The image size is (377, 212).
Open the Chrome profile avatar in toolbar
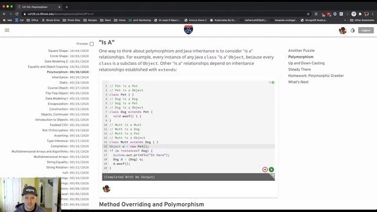click(x=366, y=14)
